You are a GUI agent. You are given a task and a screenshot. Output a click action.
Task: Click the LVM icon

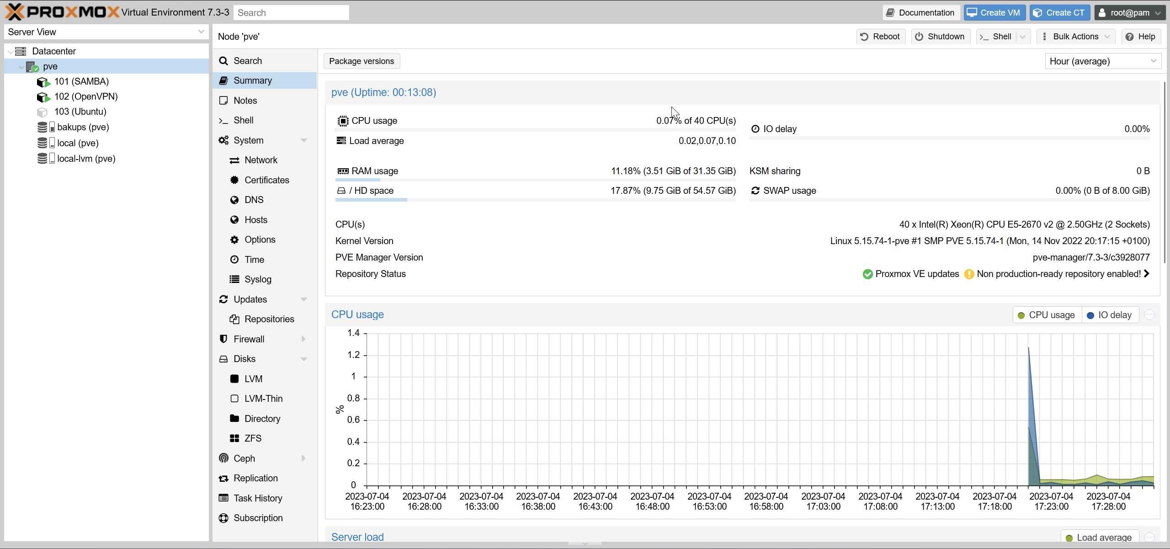pos(234,379)
